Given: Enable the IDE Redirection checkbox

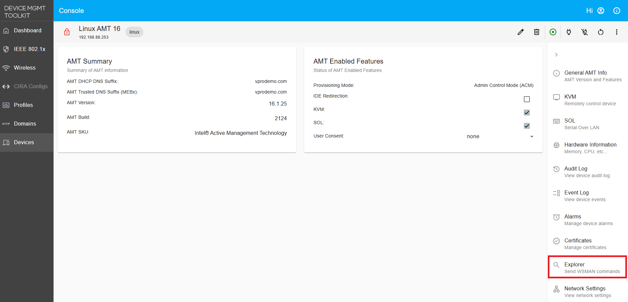Looking at the screenshot, I should click(x=526, y=99).
